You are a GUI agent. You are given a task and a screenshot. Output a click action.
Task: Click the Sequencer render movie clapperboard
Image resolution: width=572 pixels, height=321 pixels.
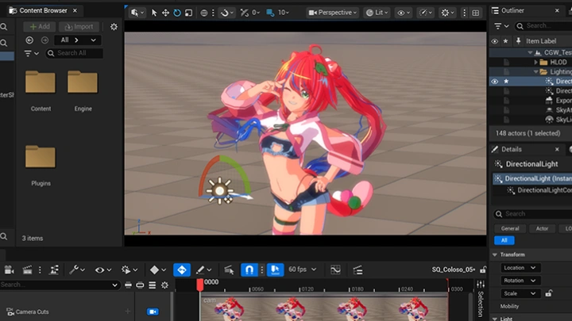27,270
